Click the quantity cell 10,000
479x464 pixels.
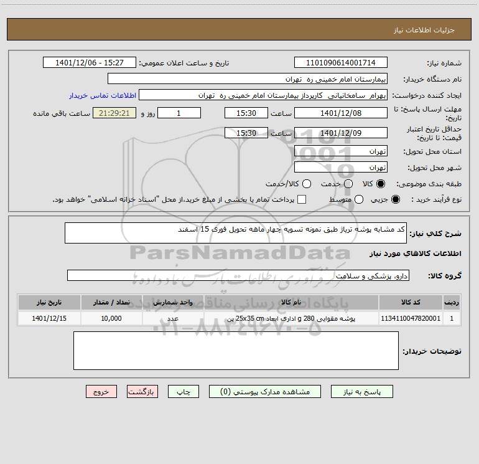click(x=111, y=318)
